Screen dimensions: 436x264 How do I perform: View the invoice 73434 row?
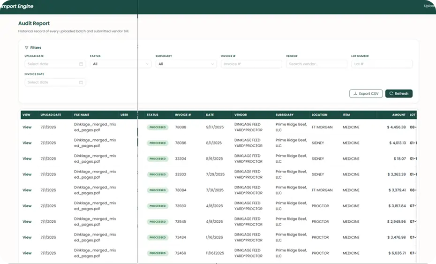27,237
